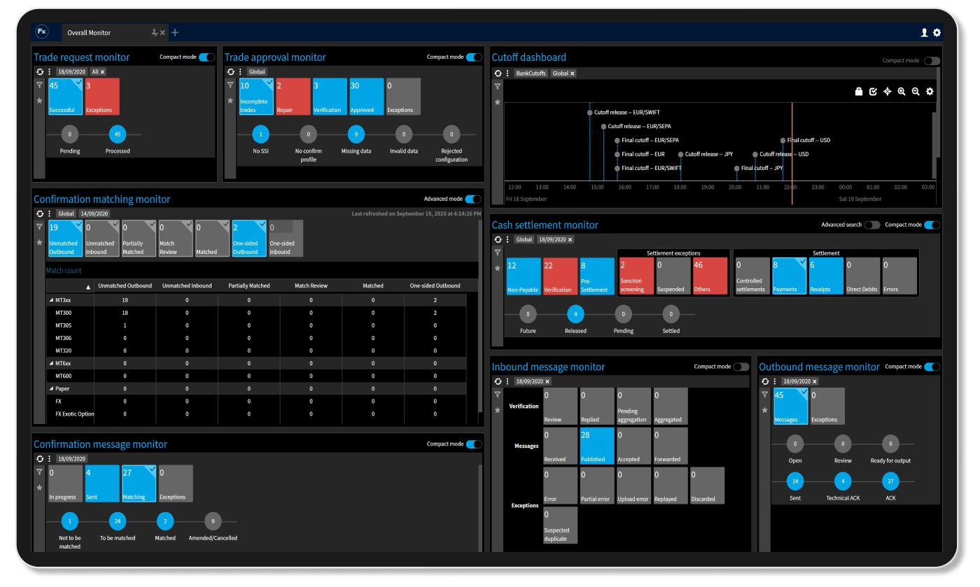980x587 pixels.
Task: Open the user profile icon at top right
Action: click(924, 32)
